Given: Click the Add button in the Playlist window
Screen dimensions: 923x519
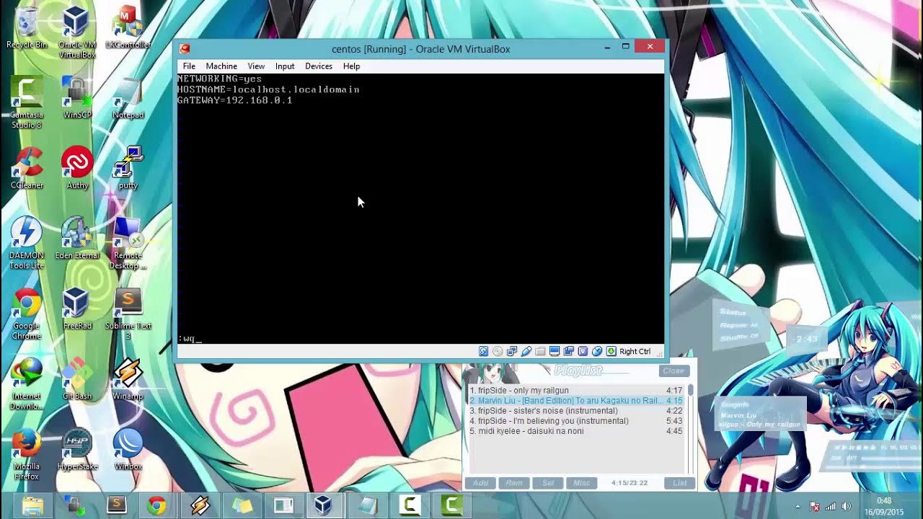Looking at the screenshot, I should 481,483.
